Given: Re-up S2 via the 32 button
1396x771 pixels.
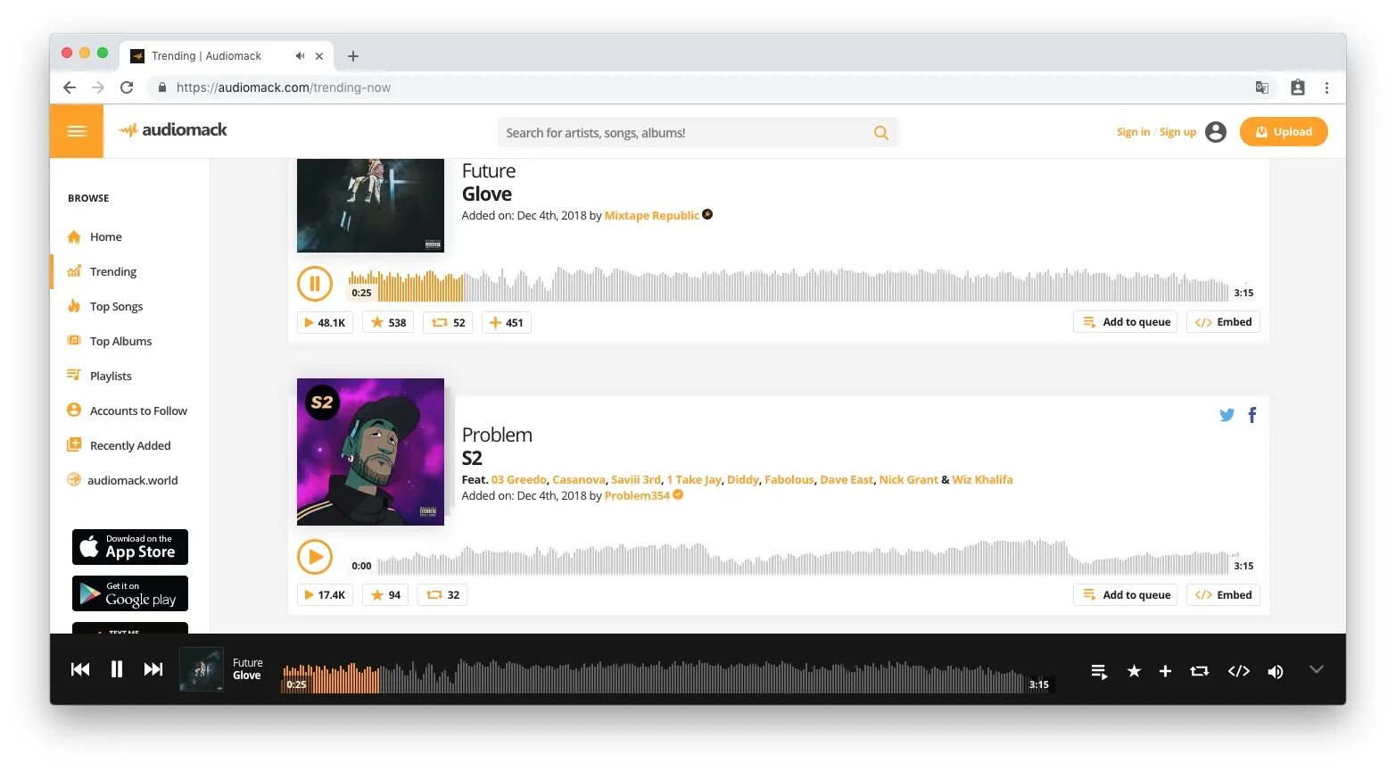Looking at the screenshot, I should click(x=443, y=594).
